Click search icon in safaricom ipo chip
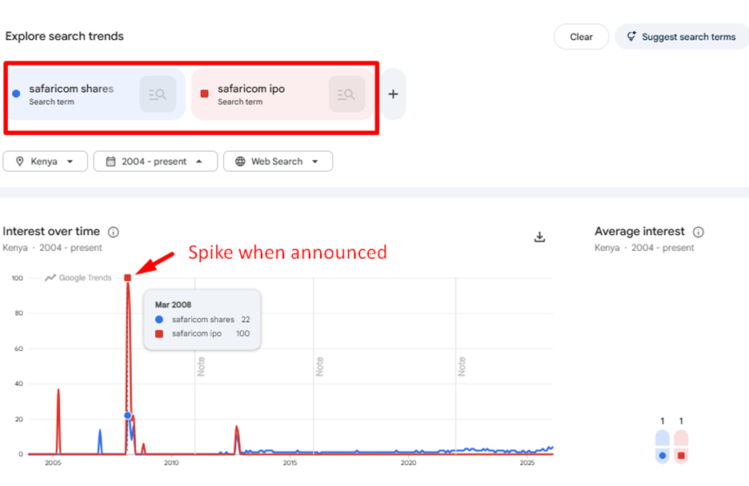The height and width of the screenshot is (486, 749). tap(346, 94)
